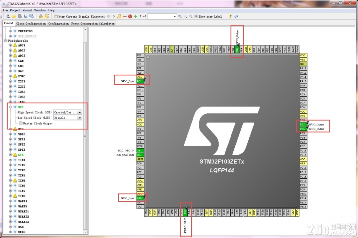358x238 pixels.
Task: Click the warning icon next to SYS
Action: pyautogui.click(x=15, y=155)
